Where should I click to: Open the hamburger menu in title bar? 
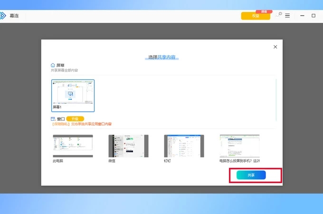(x=287, y=16)
